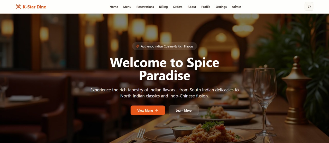Open the Menu nav link
Screen dimensions: 329x143
point(127,7)
